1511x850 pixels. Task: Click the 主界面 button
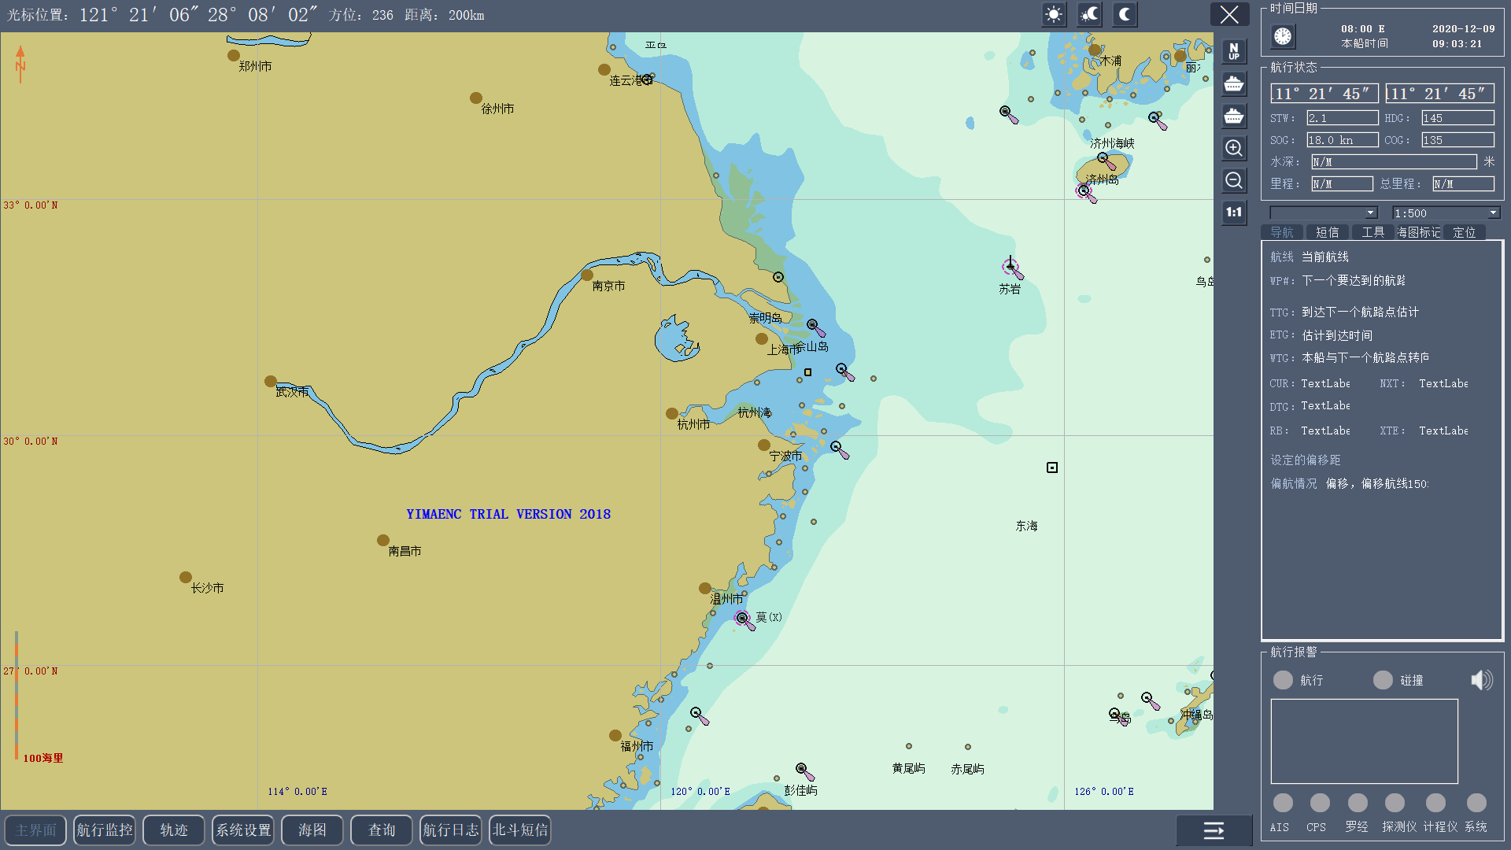click(35, 830)
